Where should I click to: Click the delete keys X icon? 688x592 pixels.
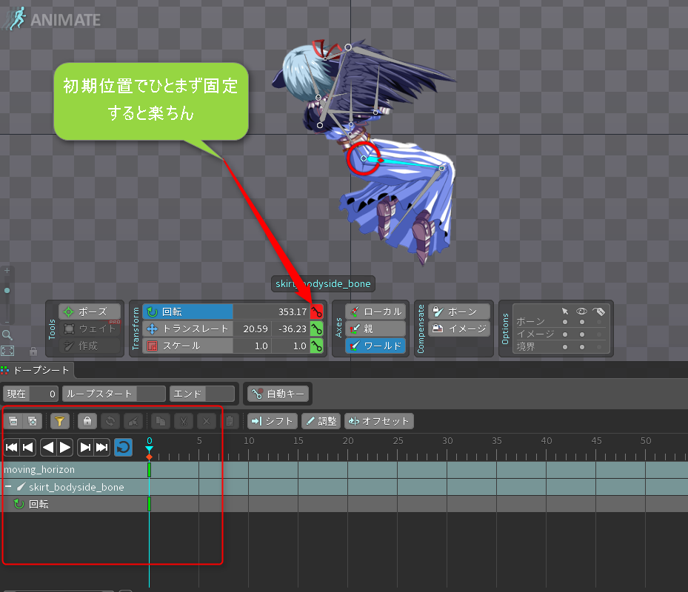coord(206,421)
